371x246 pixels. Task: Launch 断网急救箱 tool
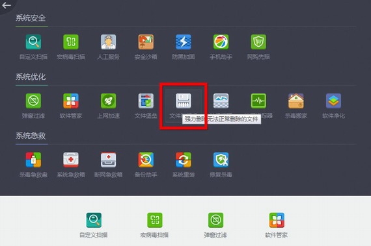coord(108,160)
